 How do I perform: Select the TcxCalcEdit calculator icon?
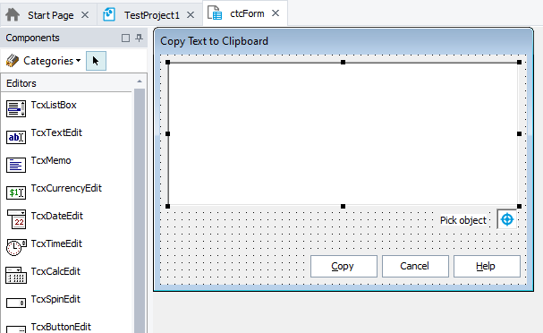coord(16,275)
